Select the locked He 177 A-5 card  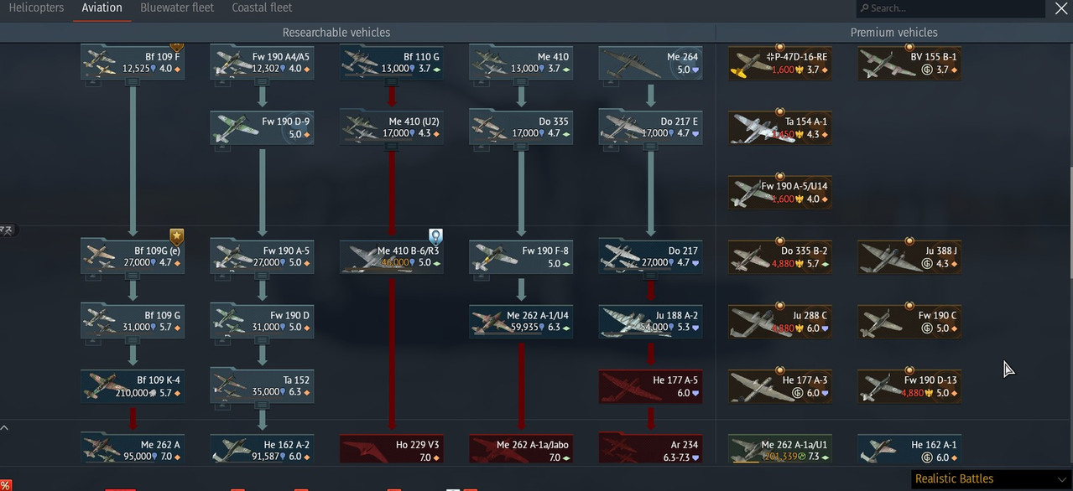tap(650, 385)
